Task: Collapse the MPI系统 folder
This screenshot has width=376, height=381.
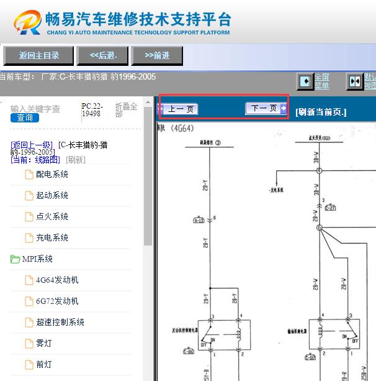Action: click(37, 259)
